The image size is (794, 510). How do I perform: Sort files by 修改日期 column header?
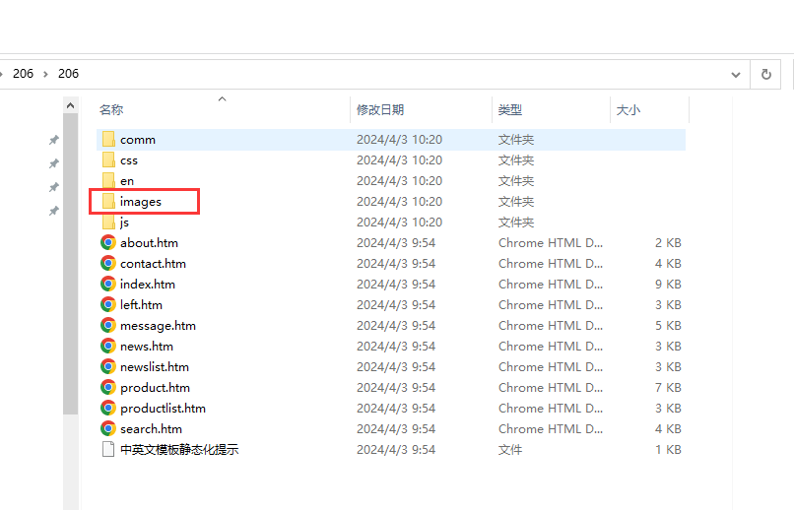click(x=380, y=110)
